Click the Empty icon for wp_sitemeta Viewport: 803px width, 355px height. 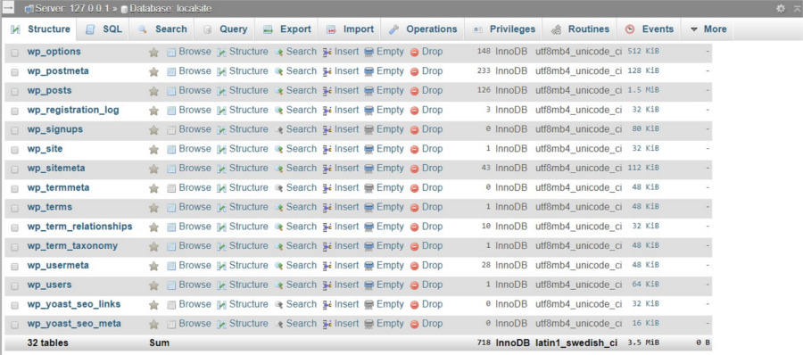coord(368,169)
